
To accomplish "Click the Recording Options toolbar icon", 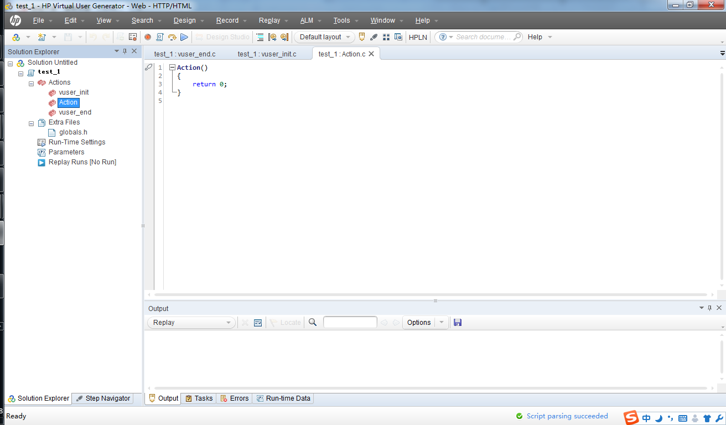I will pyautogui.click(x=133, y=37).
